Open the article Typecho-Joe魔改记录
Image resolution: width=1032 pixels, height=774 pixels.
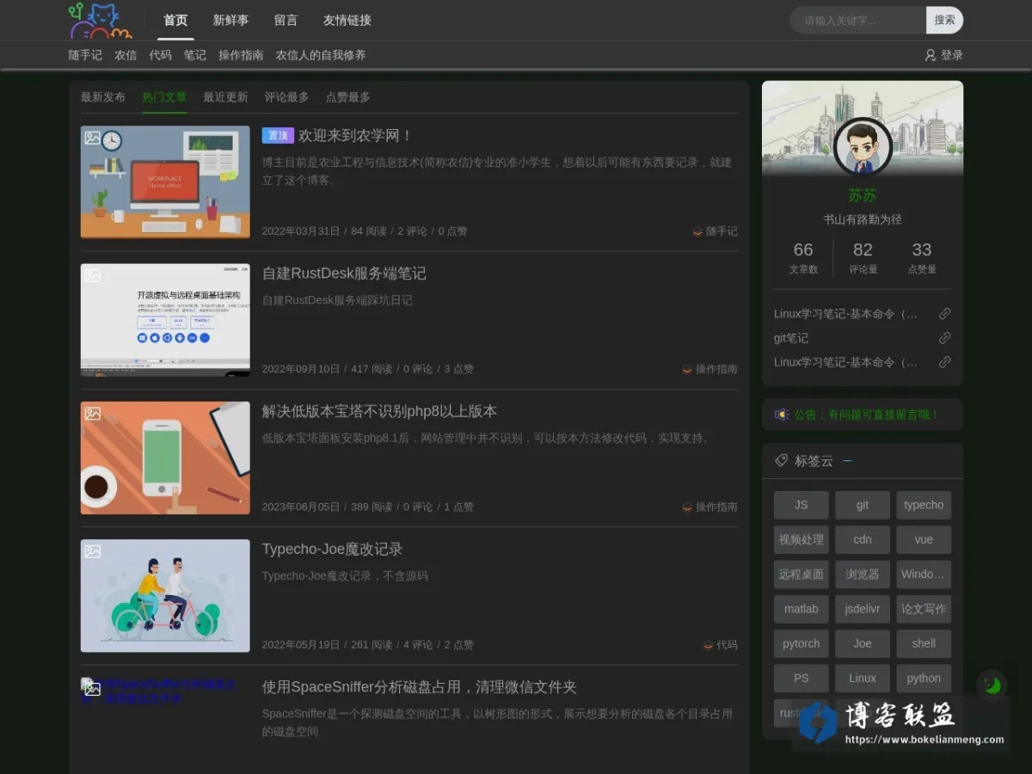[332, 549]
